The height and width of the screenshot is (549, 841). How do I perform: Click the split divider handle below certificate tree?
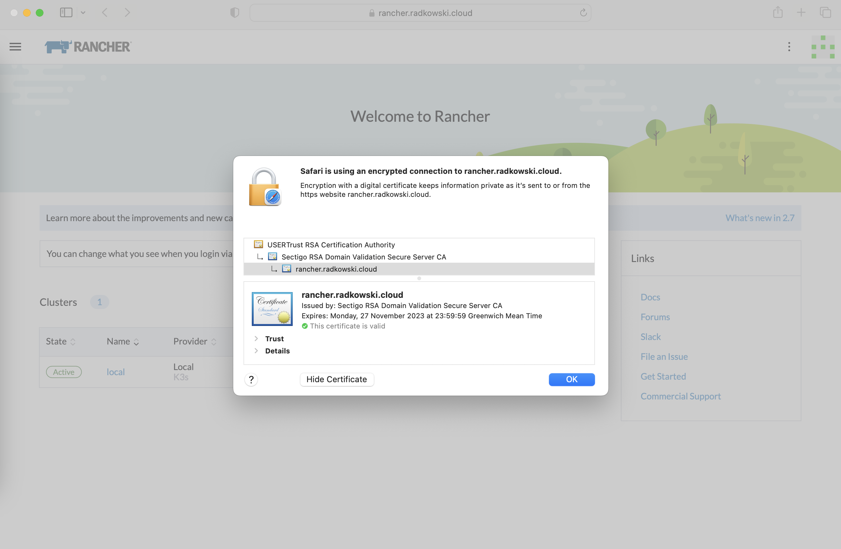click(419, 278)
